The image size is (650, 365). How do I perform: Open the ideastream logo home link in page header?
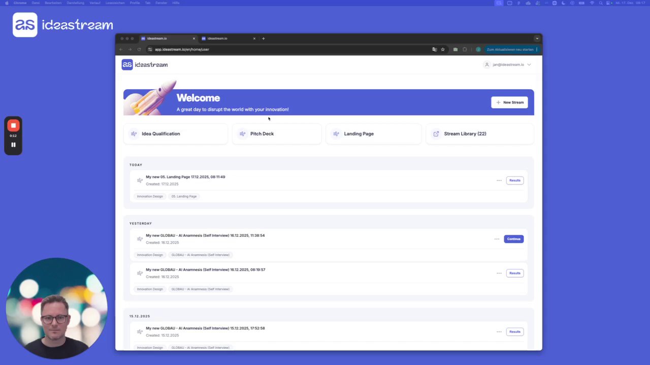(x=145, y=64)
